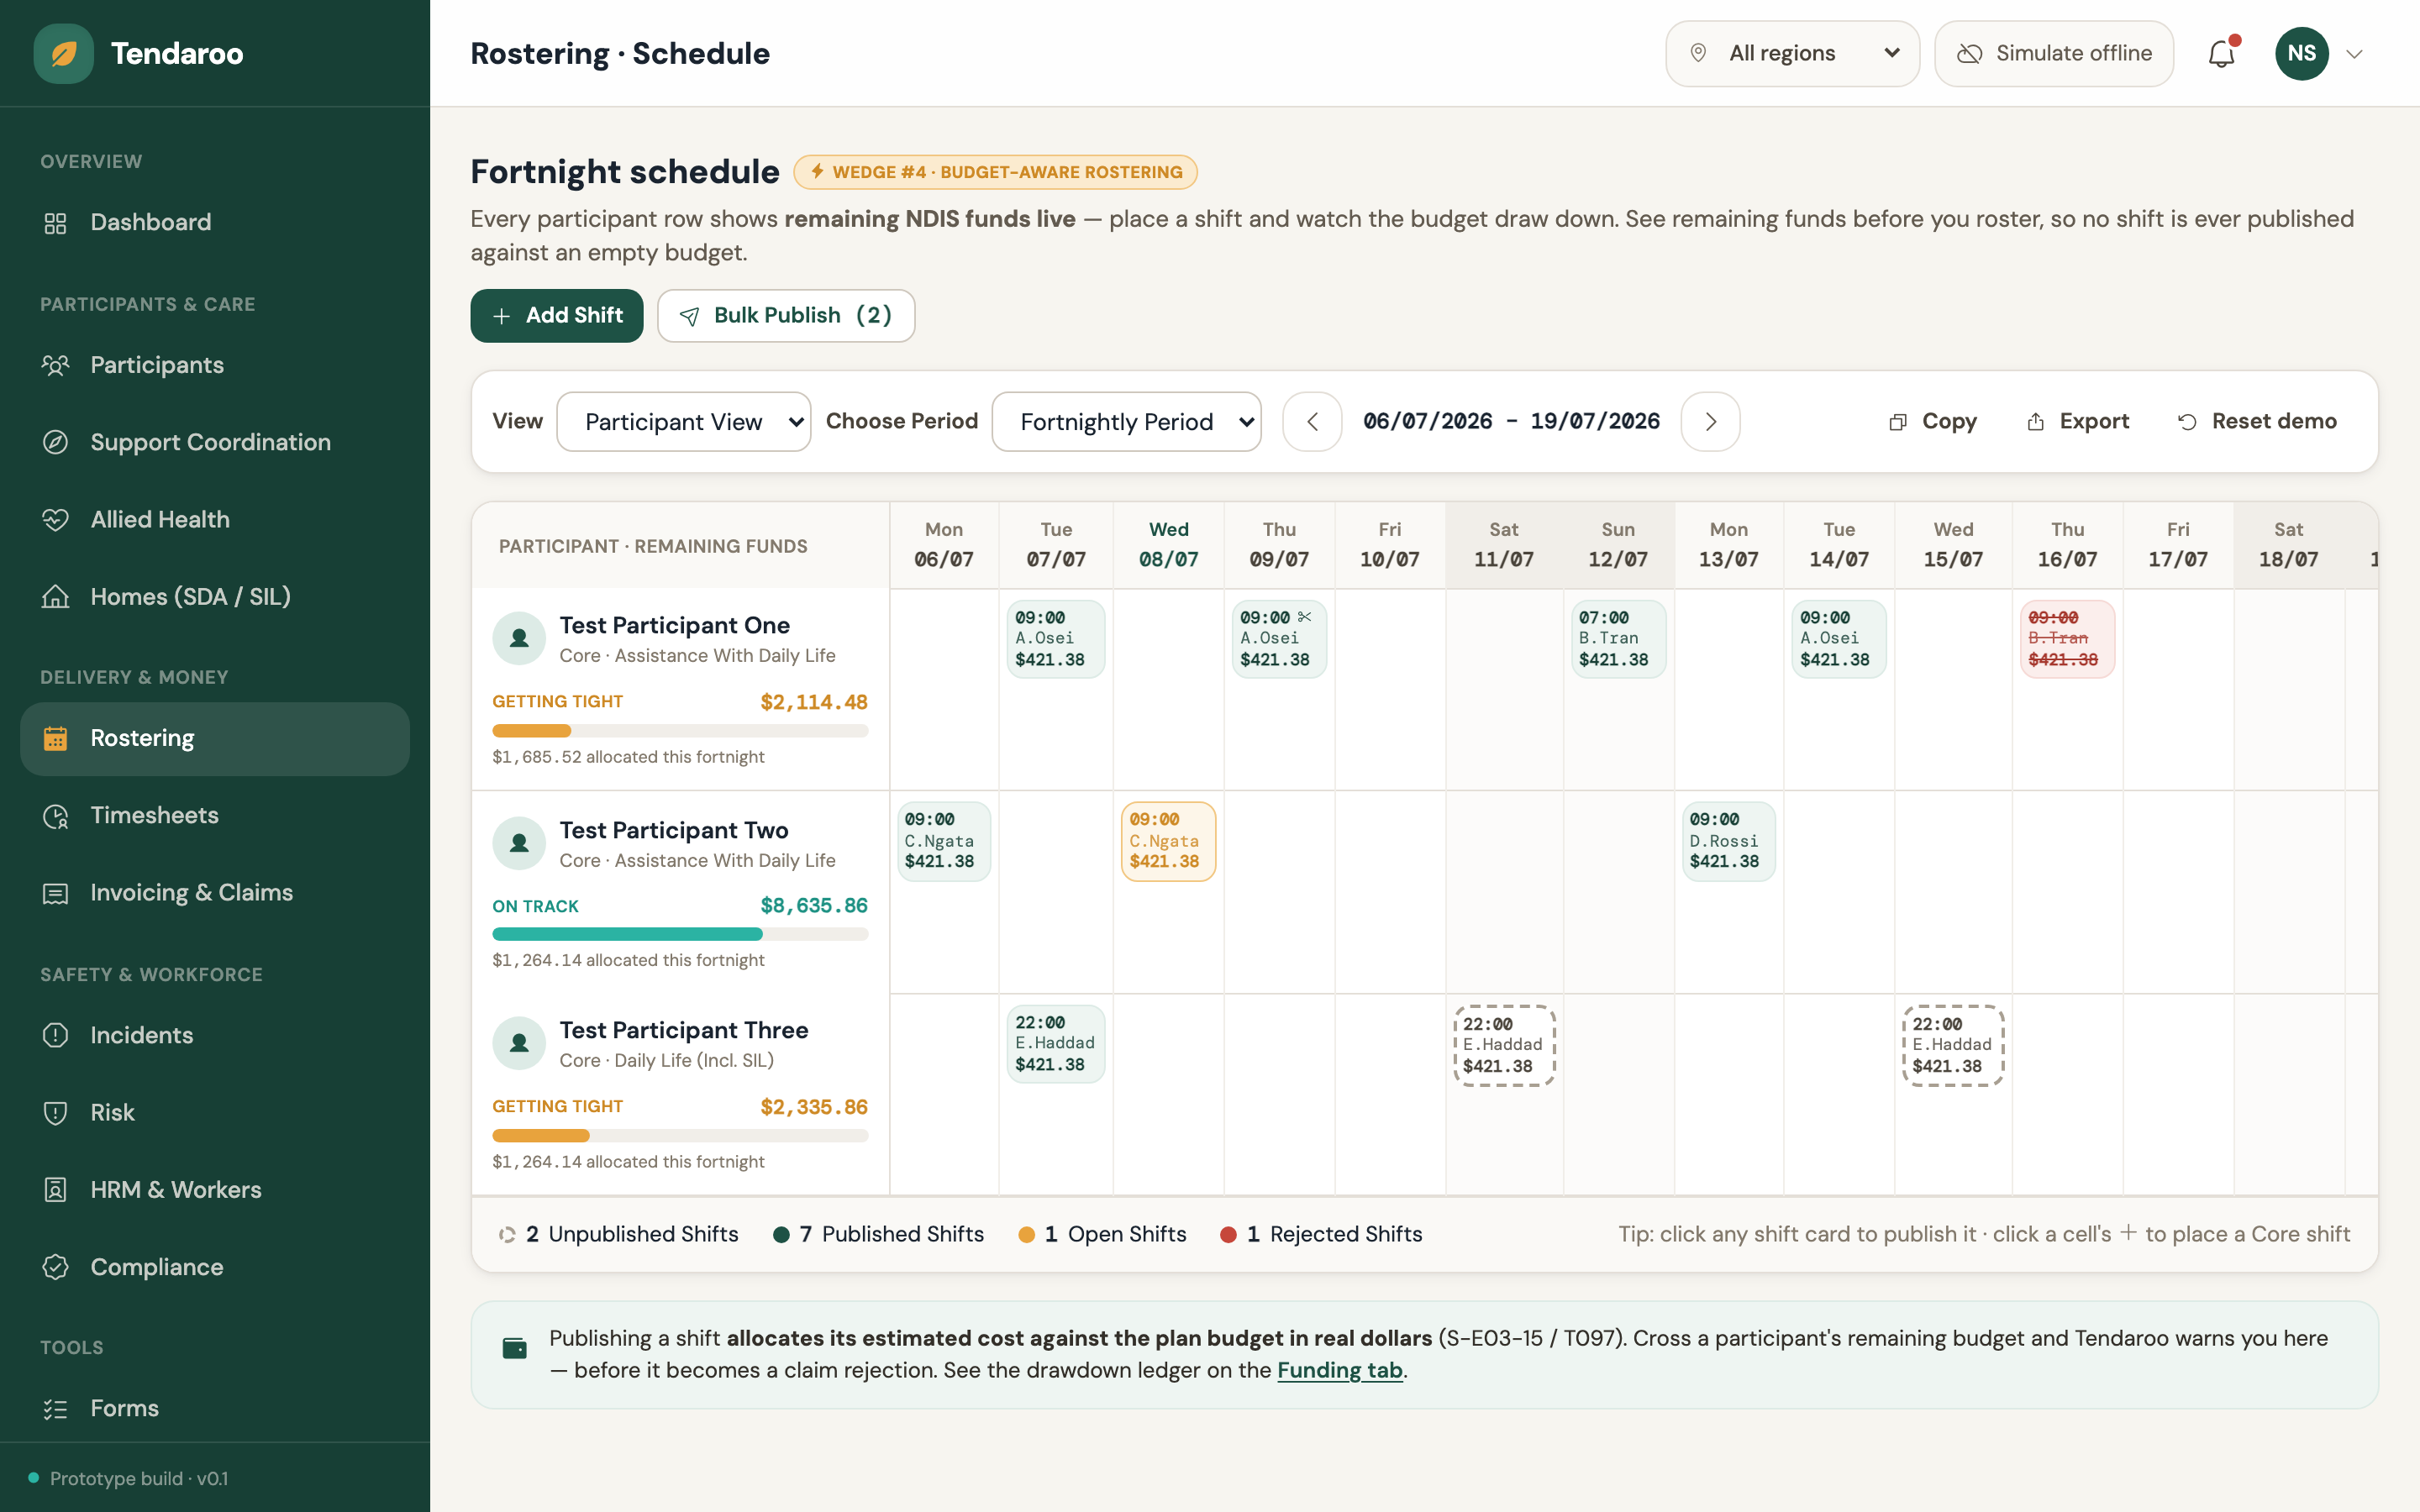Click the 1 Open Shifts legend
Screen dimensions: 2420x1512
tap(1102, 1234)
